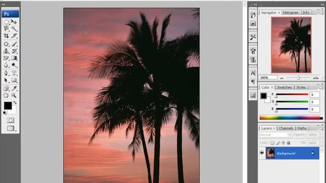This screenshot has width=326, height=183.
Task: Select the Patch healing tool
Action: coord(6,44)
